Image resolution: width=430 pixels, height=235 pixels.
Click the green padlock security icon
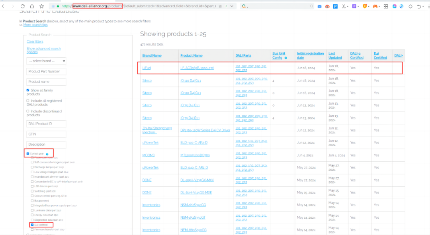pos(58,6)
